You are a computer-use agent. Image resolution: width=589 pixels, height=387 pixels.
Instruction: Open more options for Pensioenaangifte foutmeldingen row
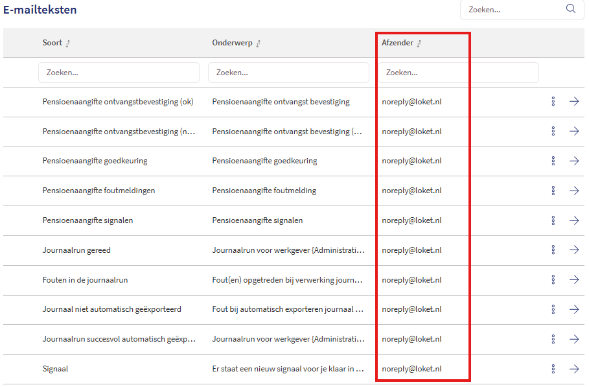pos(553,191)
